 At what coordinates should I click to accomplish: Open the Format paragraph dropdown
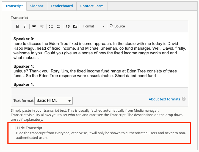point(94,26)
